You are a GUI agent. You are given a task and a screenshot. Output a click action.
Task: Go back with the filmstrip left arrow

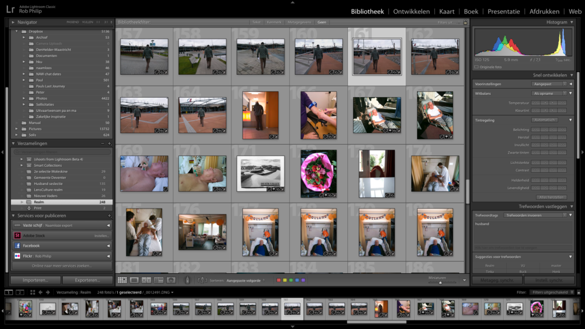click(x=41, y=292)
